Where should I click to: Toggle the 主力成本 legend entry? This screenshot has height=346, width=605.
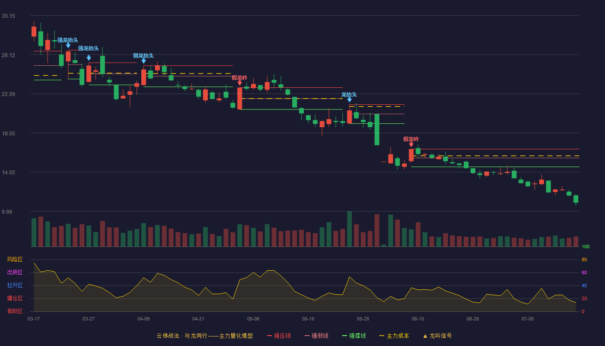tap(394, 336)
